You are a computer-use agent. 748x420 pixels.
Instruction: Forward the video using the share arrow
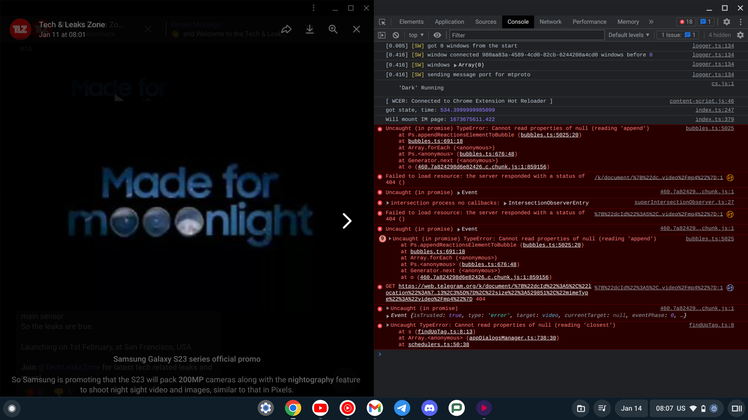coord(286,29)
